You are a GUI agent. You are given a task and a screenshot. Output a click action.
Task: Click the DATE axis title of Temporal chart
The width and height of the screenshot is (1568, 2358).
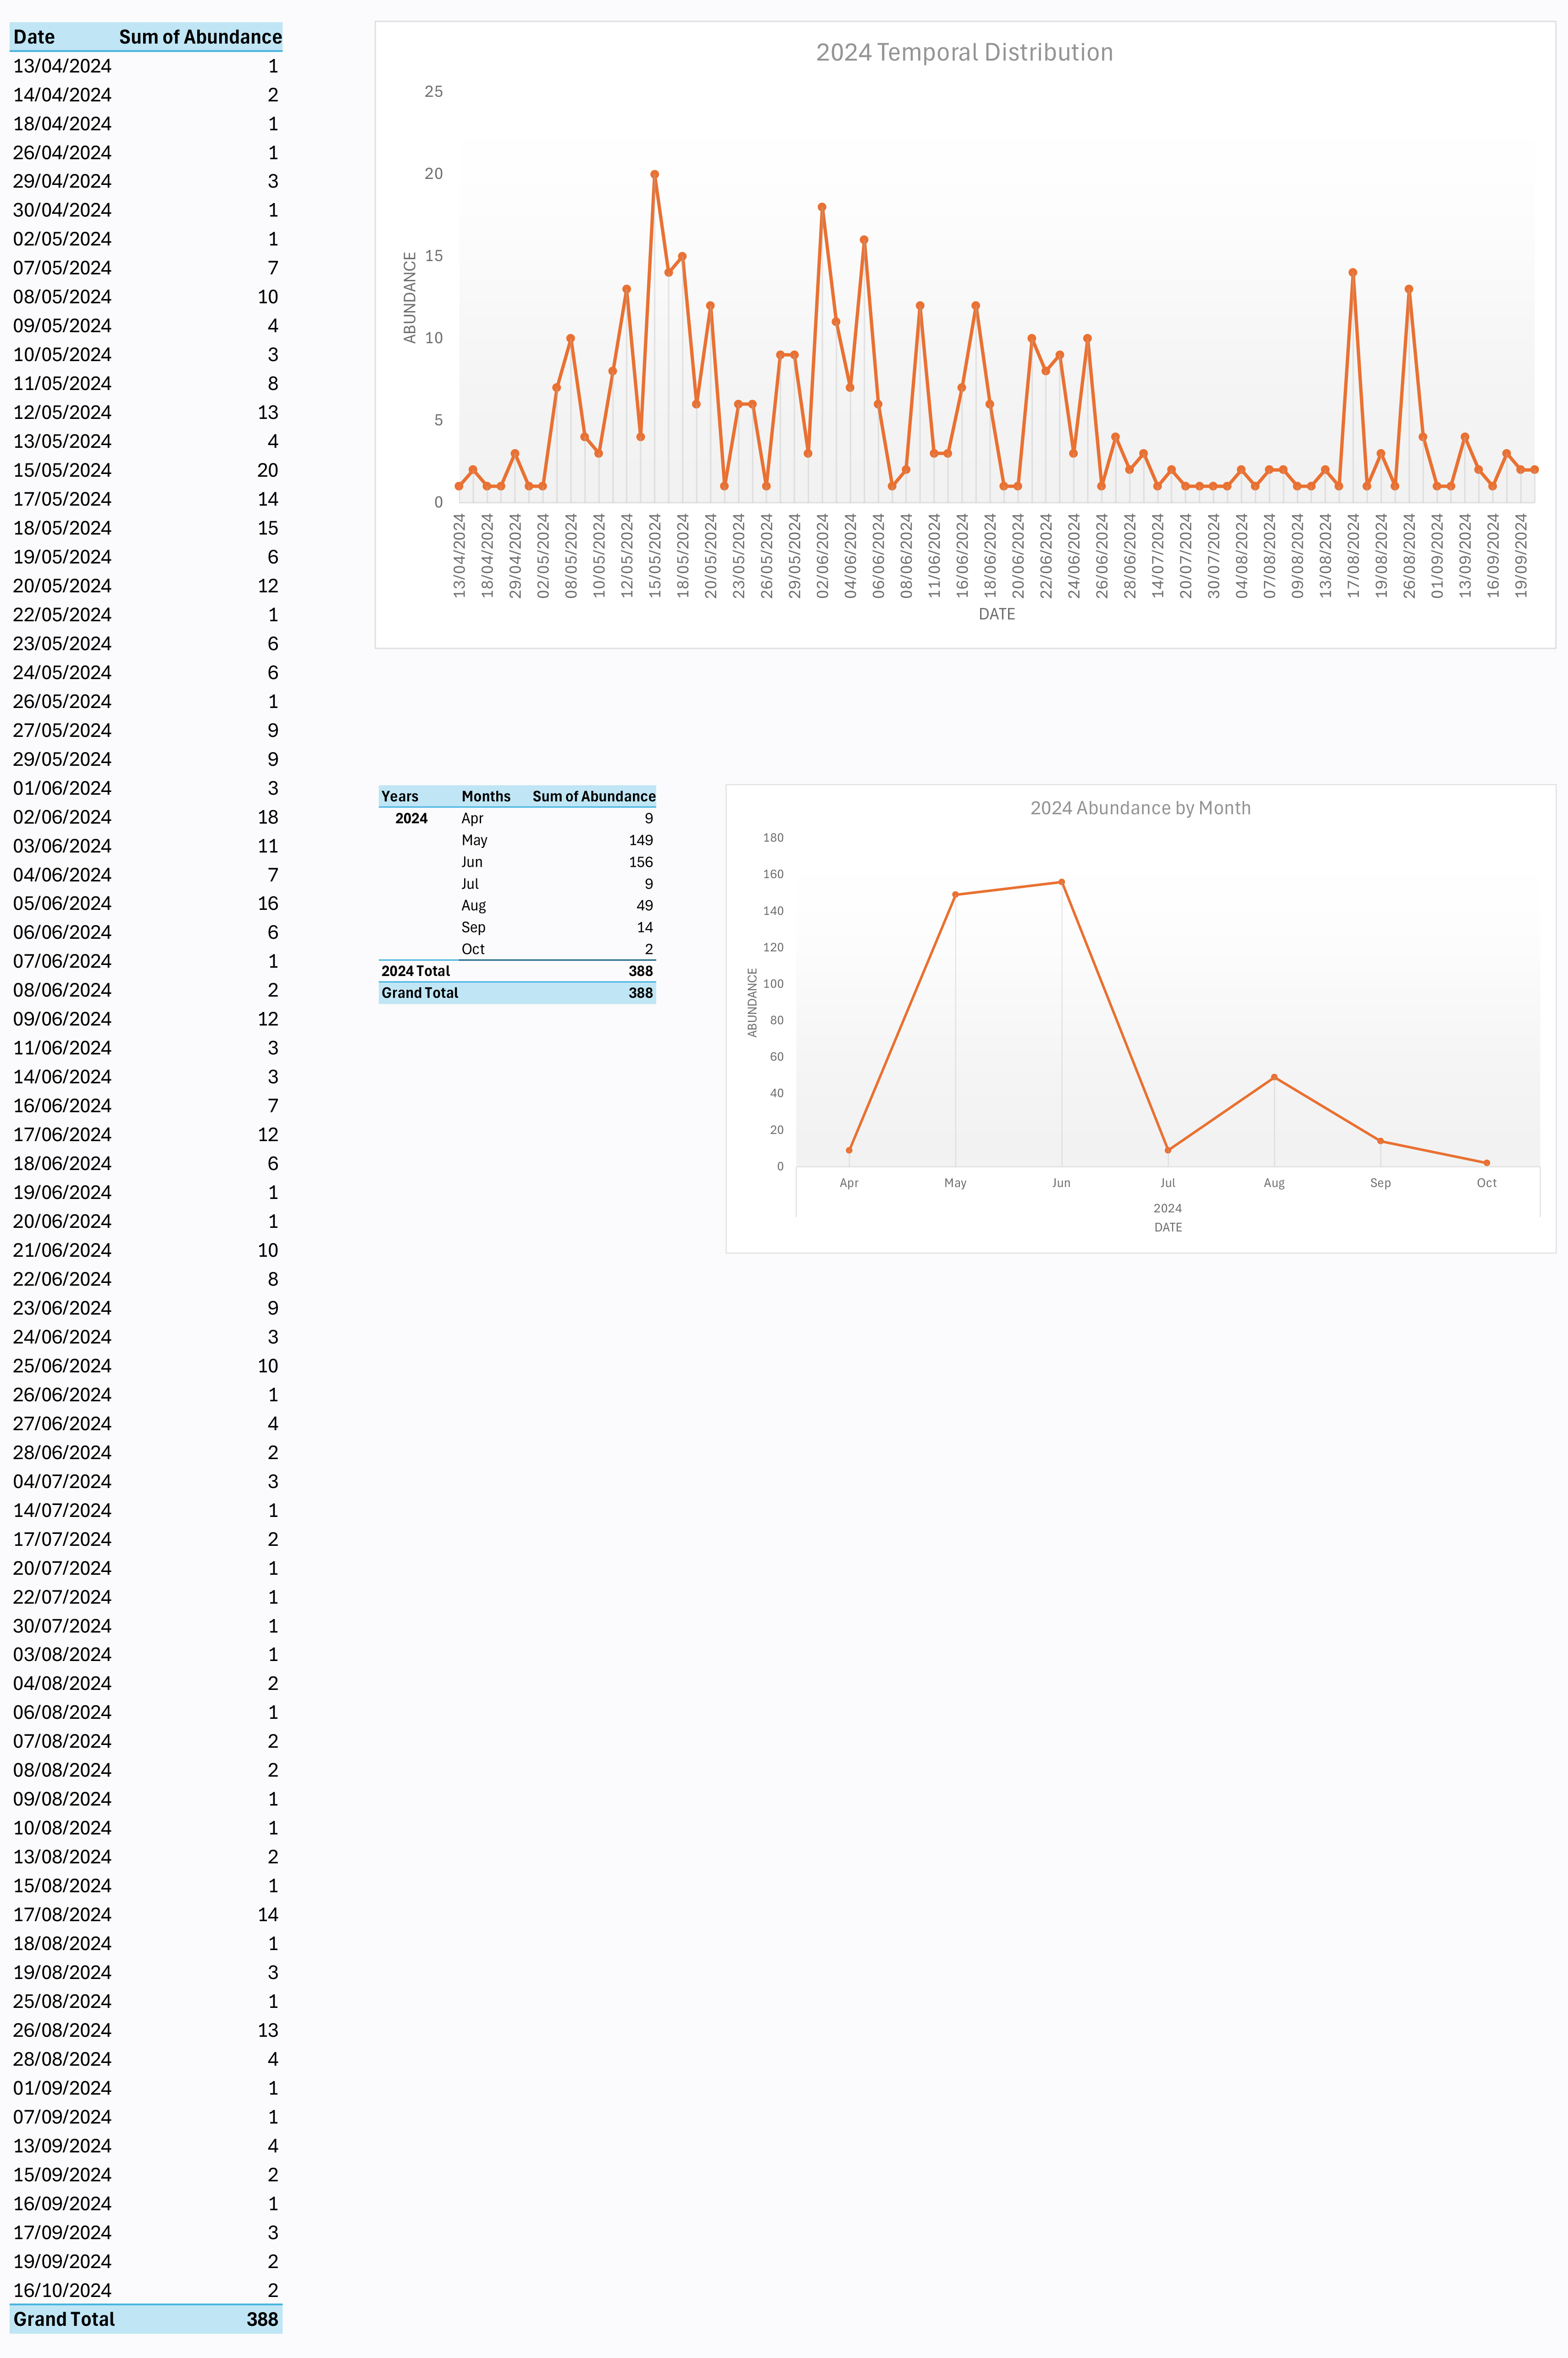pyautogui.click(x=996, y=614)
